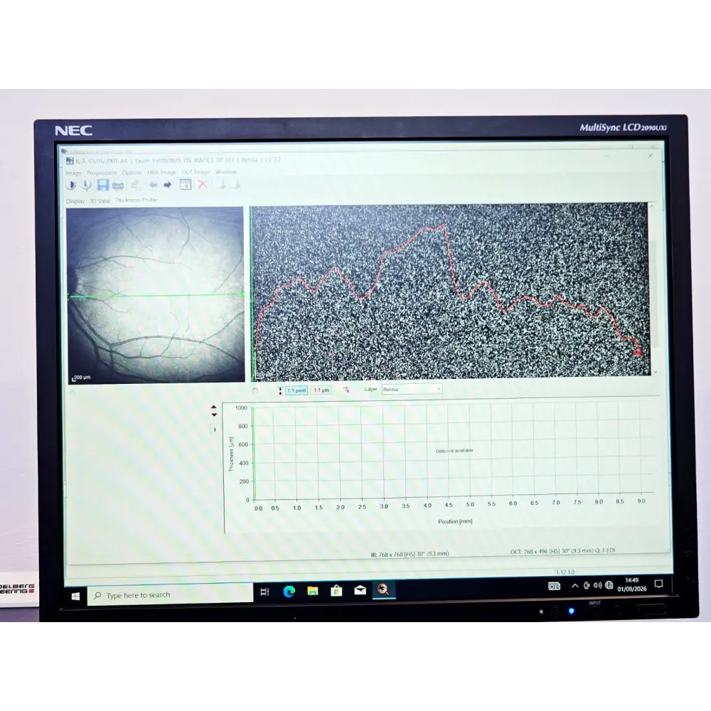Image resolution: width=711 pixels, height=711 pixels.
Task: Click the greyed-out edit pencil toolbar icon
Action: 135,185
